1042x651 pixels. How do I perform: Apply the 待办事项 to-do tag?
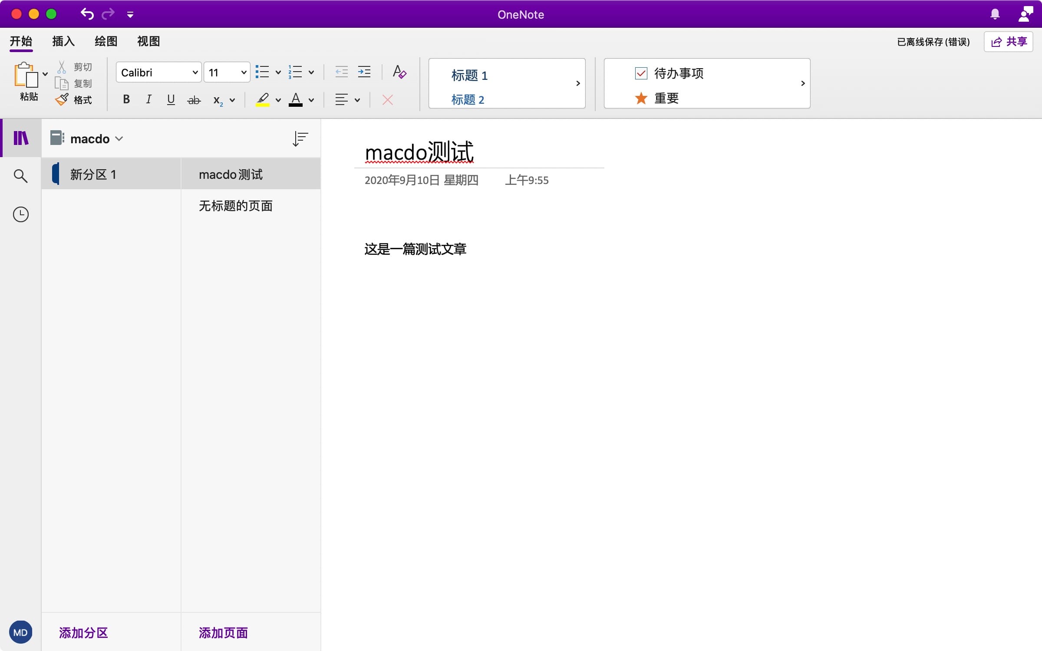coord(669,73)
